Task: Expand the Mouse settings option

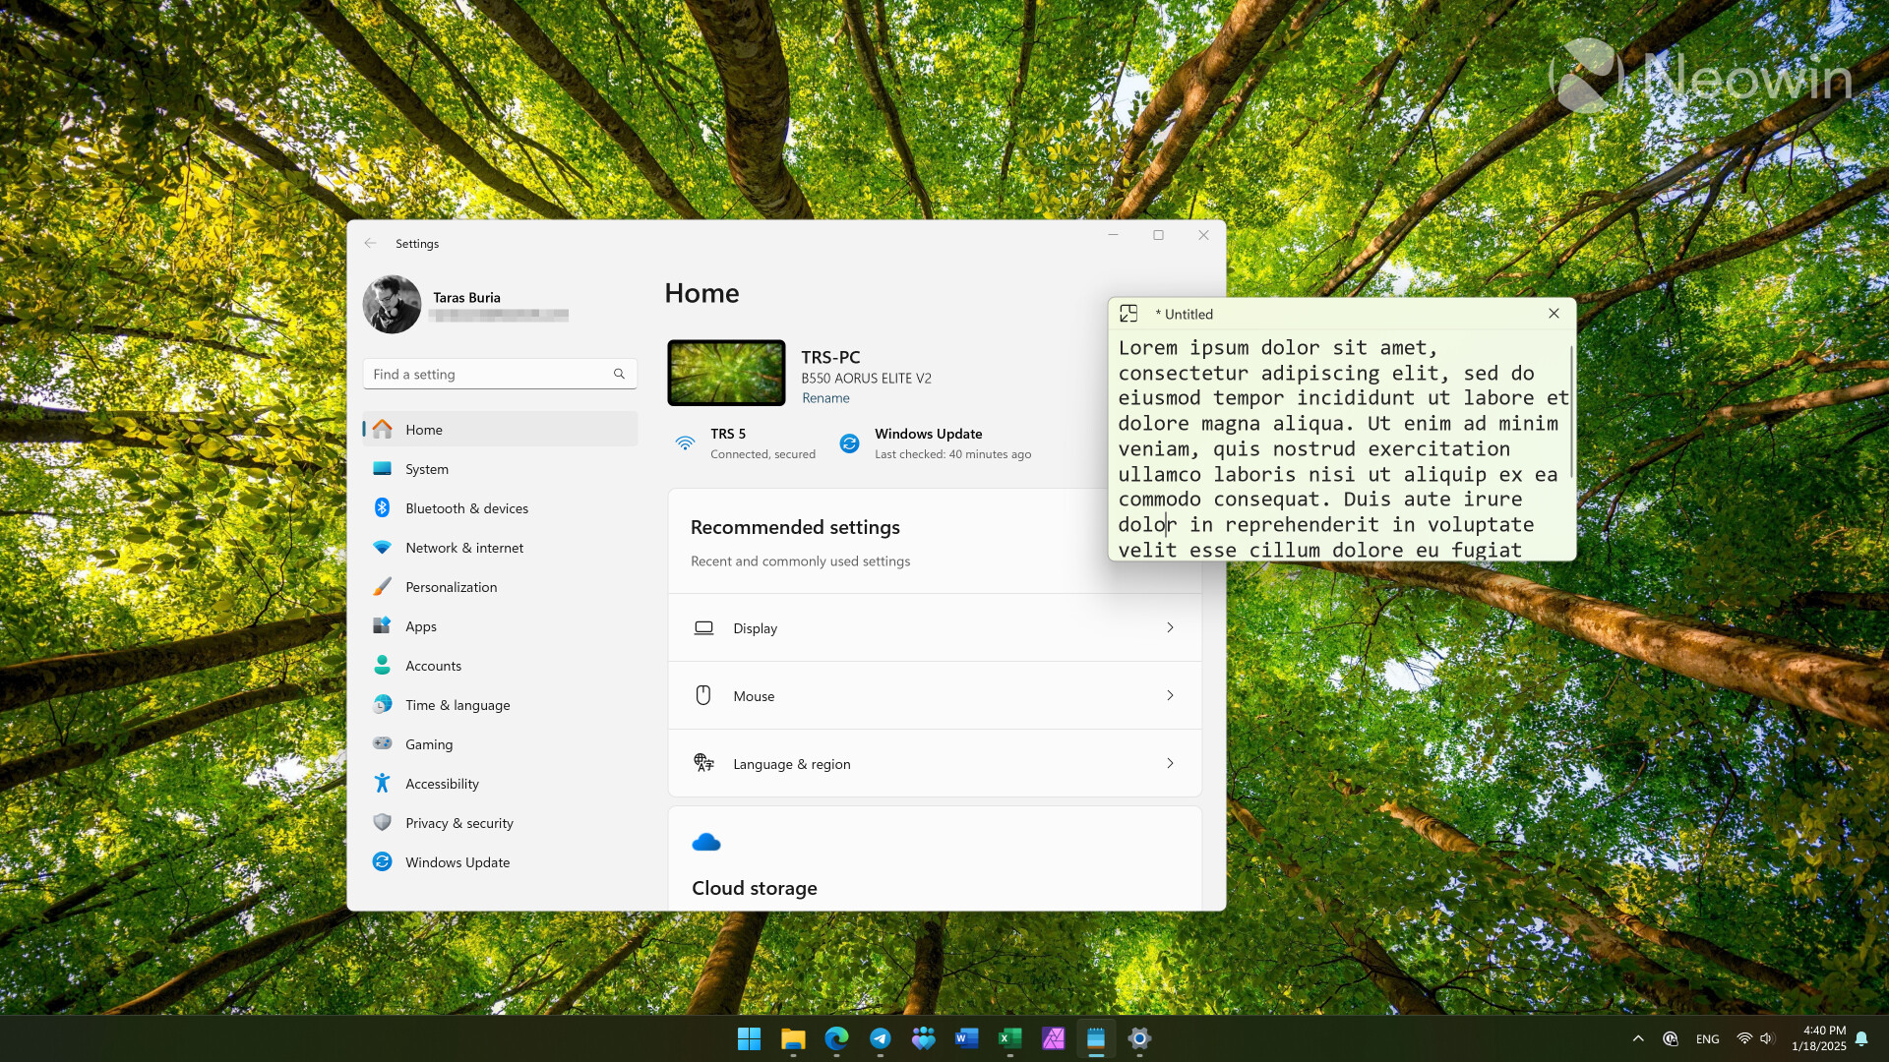Action: [1169, 695]
